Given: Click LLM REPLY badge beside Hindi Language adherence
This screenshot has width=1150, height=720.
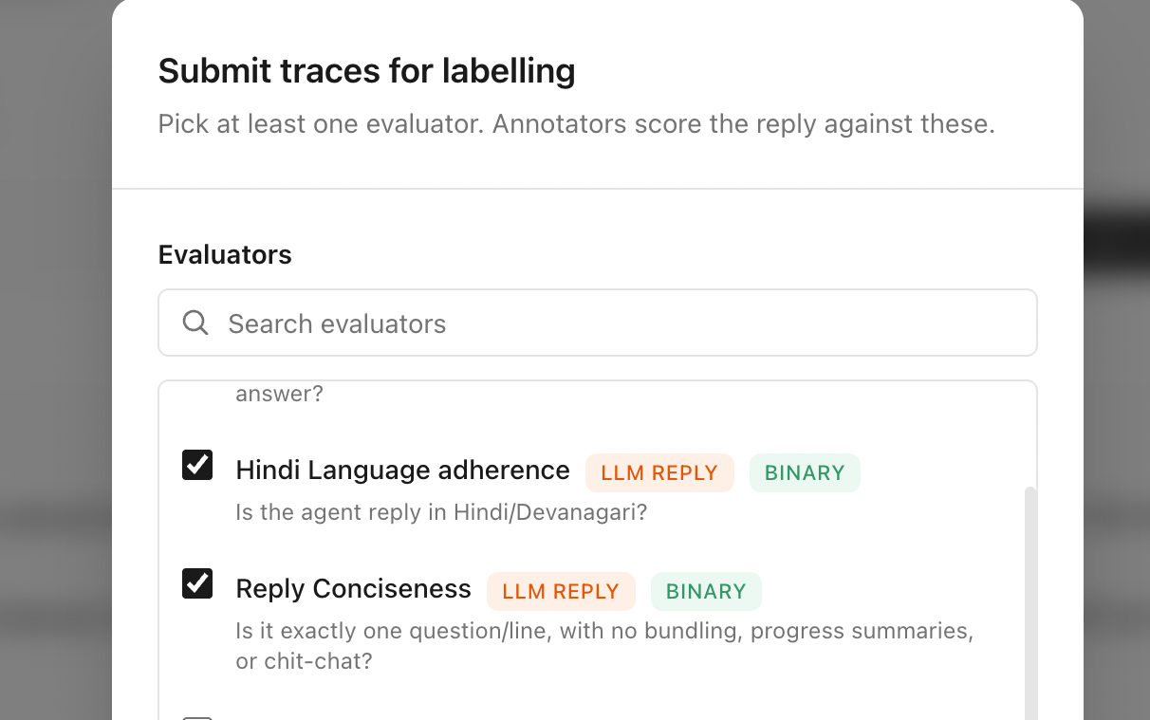Looking at the screenshot, I should pyautogui.click(x=659, y=472).
